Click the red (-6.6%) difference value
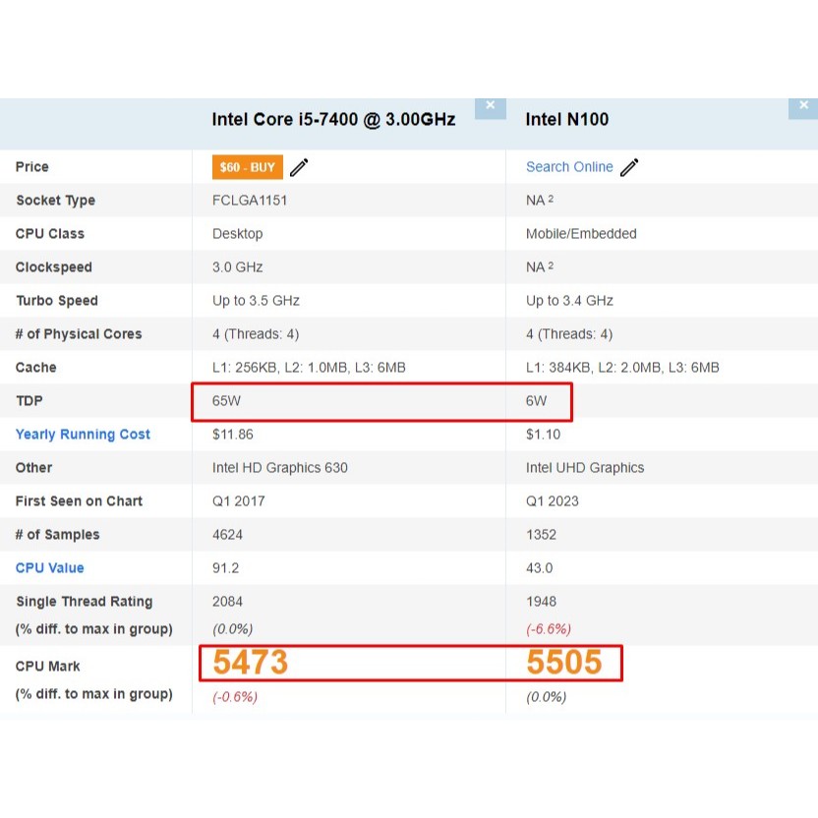This screenshot has height=818, width=818. [x=548, y=629]
